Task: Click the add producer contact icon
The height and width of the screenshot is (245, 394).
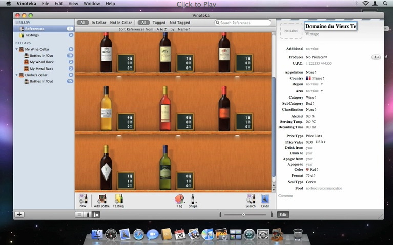Action: click(376, 57)
